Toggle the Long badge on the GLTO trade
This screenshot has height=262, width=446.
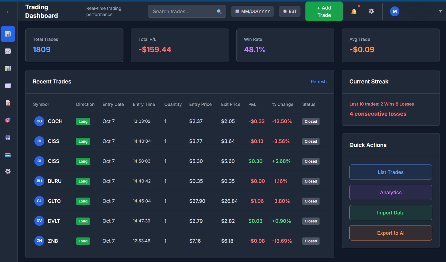83,201
